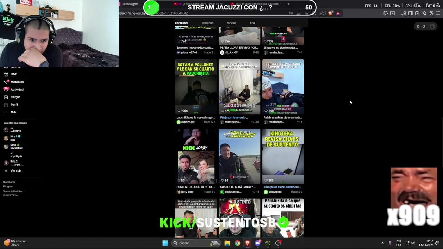Show hidden system tray icons
The image size is (443, 249).
pos(382,243)
